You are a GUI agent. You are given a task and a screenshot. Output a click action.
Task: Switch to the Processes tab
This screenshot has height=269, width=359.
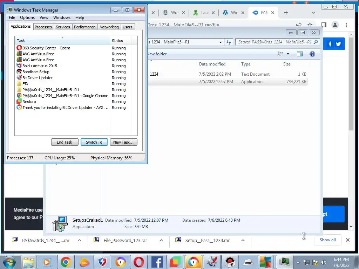(43, 27)
